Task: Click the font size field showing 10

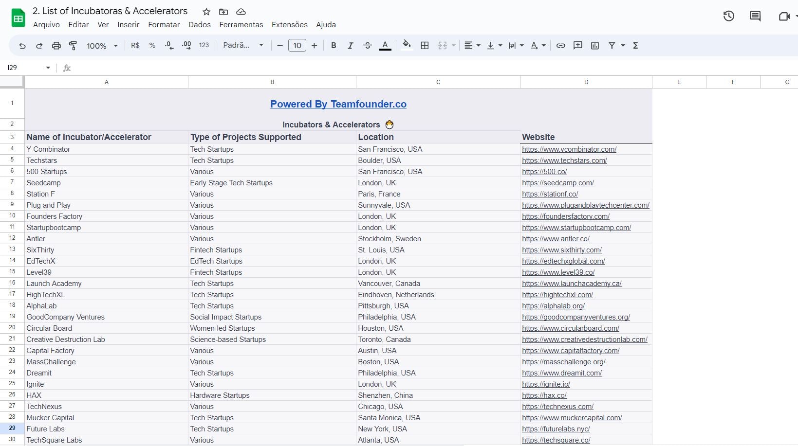Action: tap(297, 46)
